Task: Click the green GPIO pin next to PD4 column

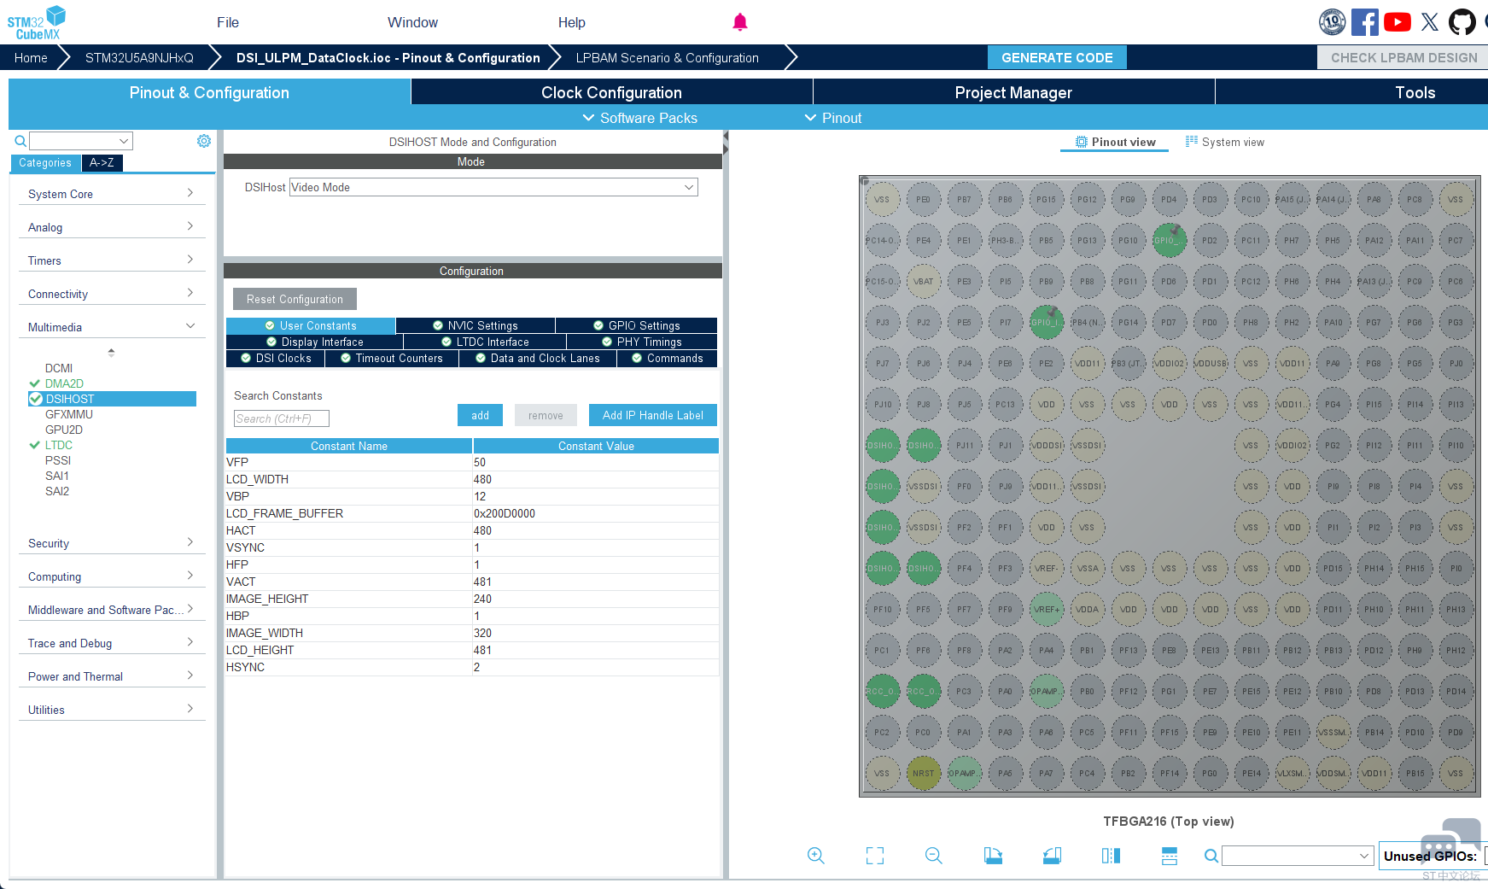Action: click(1169, 241)
